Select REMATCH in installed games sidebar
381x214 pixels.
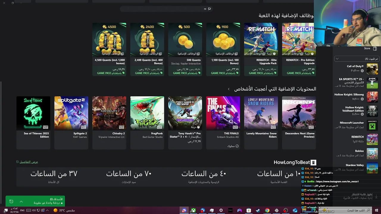[356, 139]
